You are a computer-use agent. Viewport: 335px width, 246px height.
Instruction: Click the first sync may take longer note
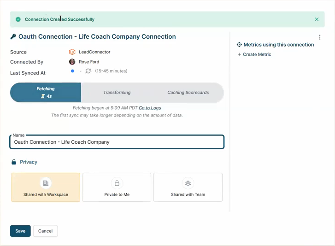[117, 115]
